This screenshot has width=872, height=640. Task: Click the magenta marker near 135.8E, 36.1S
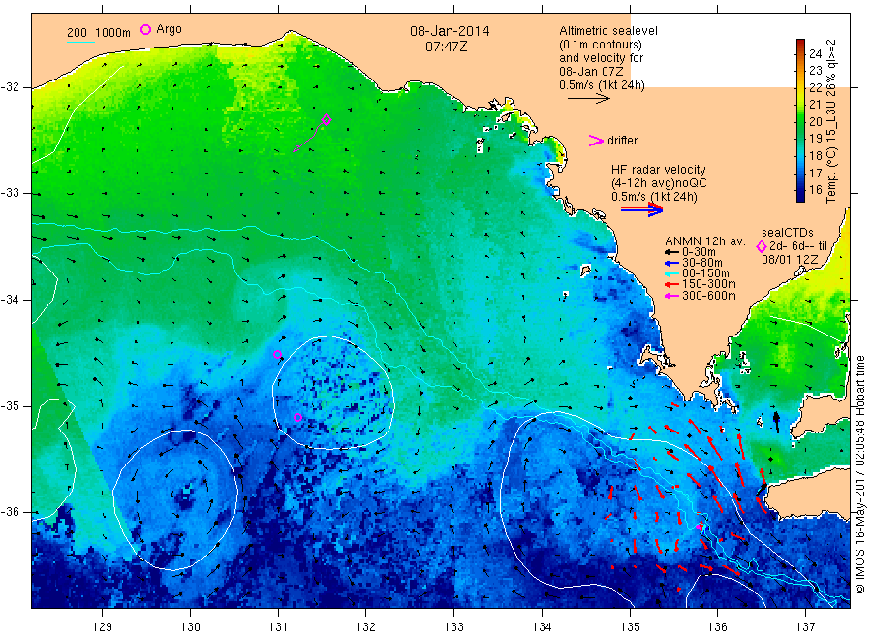click(x=699, y=527)
